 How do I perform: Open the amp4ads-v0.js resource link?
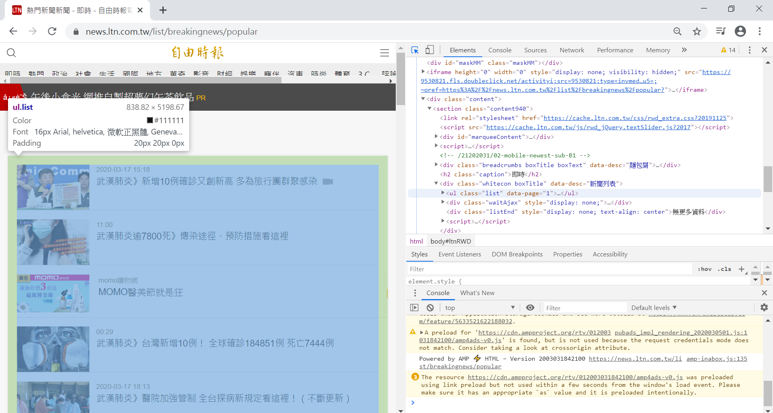click(x=575, y=377)
